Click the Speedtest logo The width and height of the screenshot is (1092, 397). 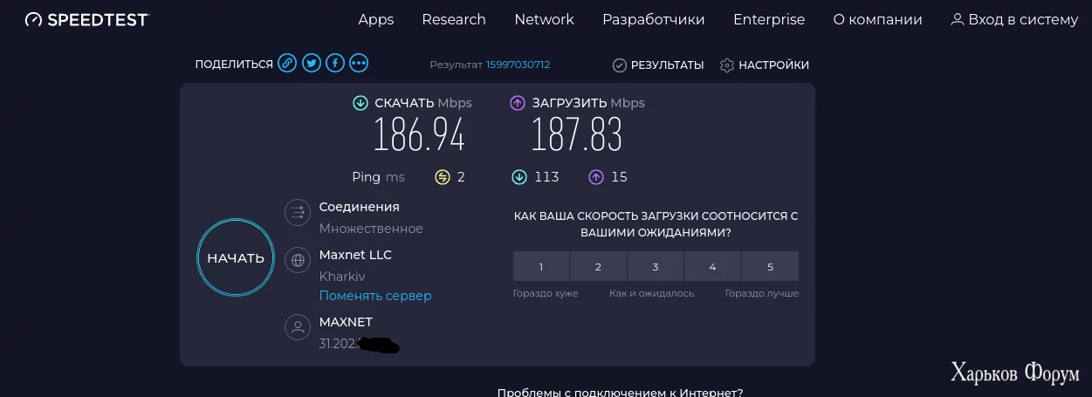(x=87, y=19)
